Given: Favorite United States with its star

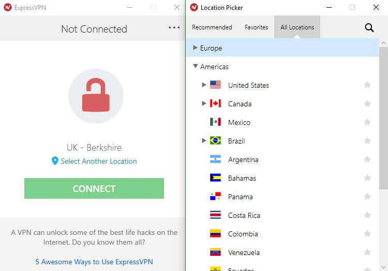Looking at the screenshot, I should 367,85.
